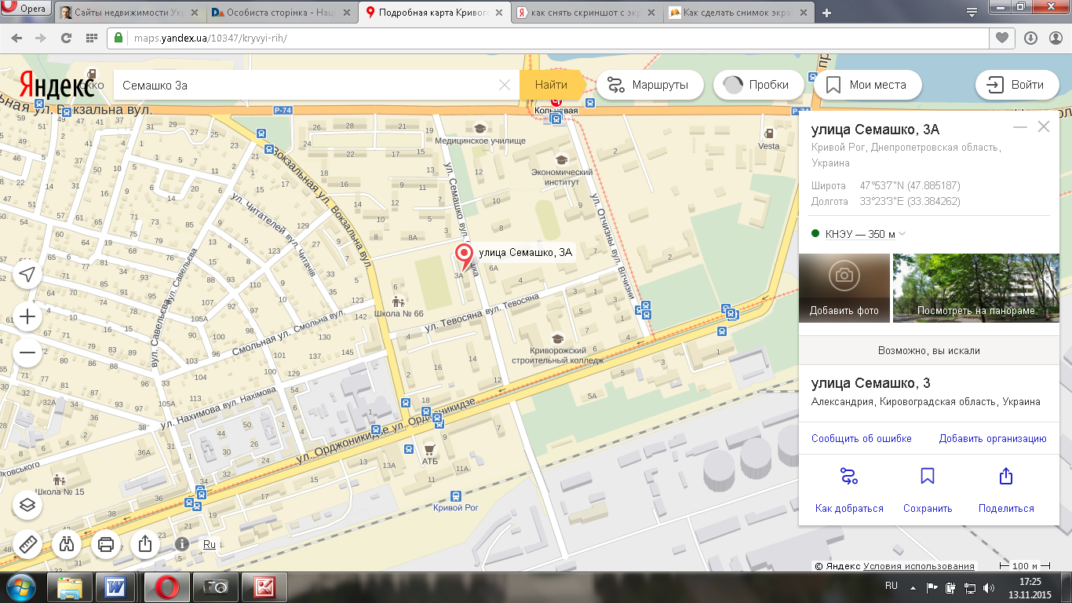Open the map info "i" button
This screenshot has height=603, width=1072.
point(182,543)
